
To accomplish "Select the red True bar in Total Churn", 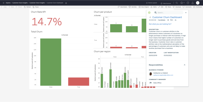I will (x=79, y=81).
